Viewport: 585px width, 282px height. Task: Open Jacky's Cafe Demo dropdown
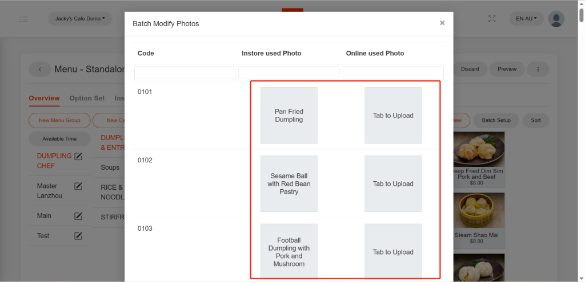pyautogui.click(x=80, y=19)
